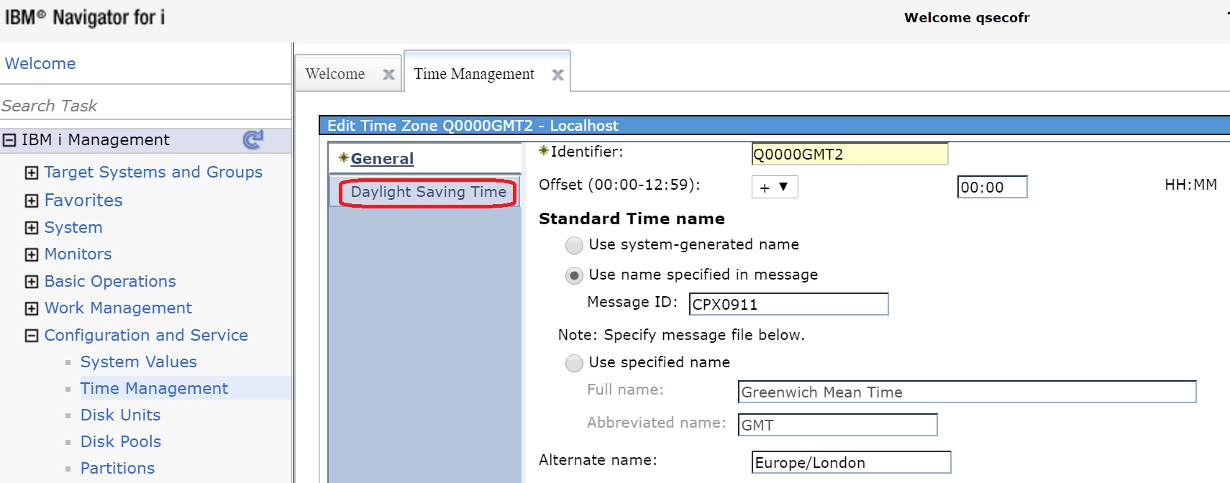Open the System Values link
Image resolution: width=1230 pixels, height=483 pixels.
(138, 362)
